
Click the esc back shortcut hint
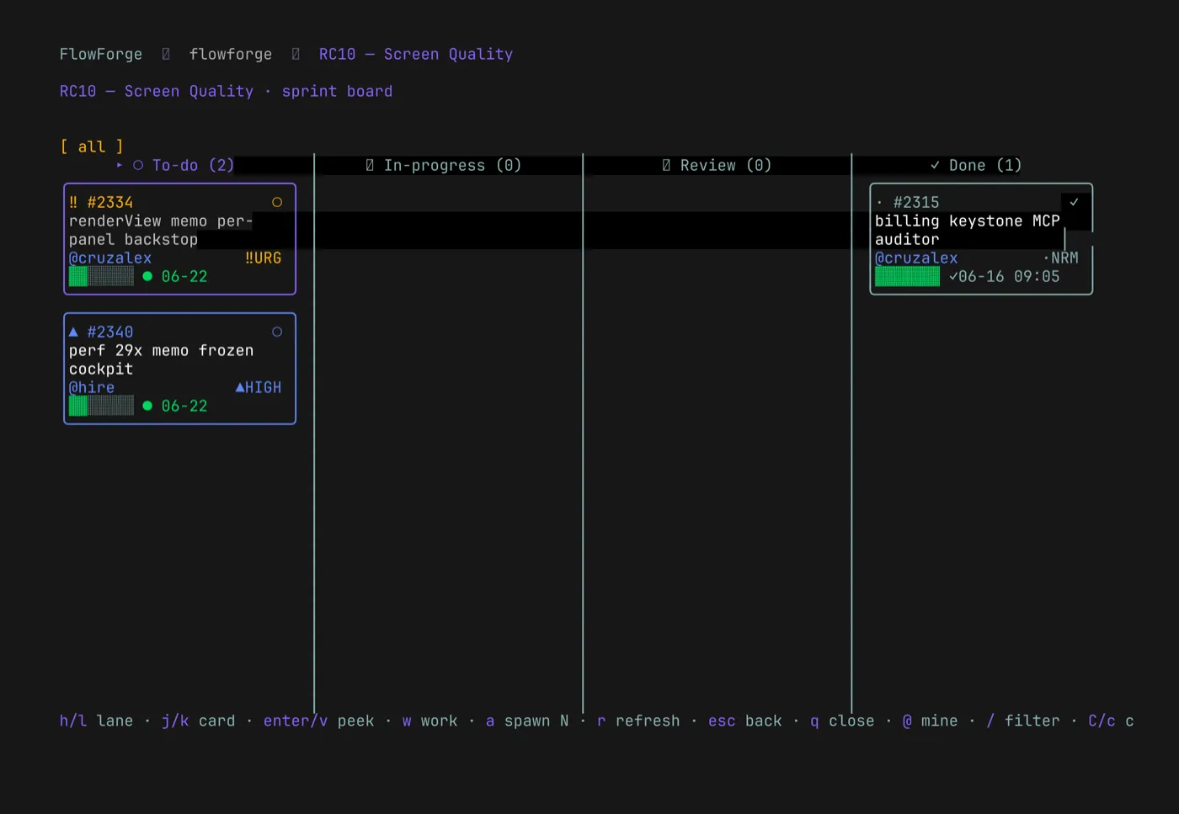[x=745, y=721]
